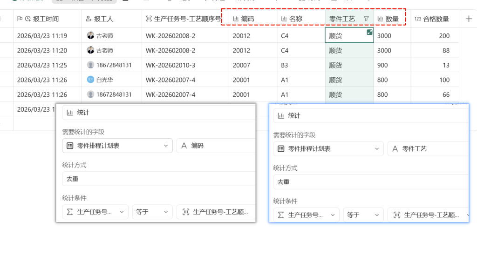Click qualified quantity cell showing 100
Image resolution: width=477 pixels, height=268 pixels.
[x=435, y=80]
